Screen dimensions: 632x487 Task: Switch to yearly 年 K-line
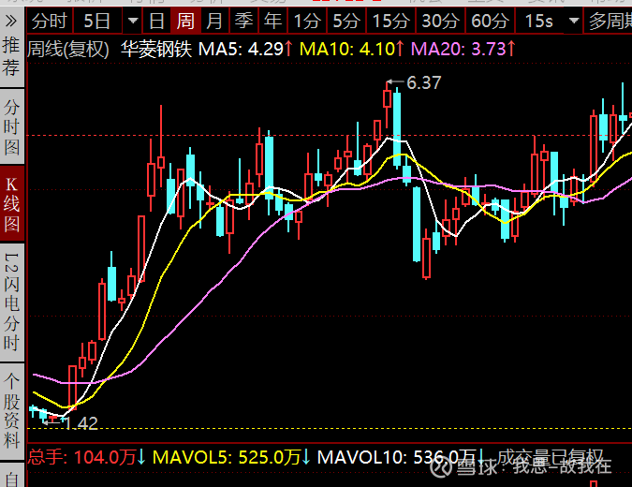click(272, 21)
